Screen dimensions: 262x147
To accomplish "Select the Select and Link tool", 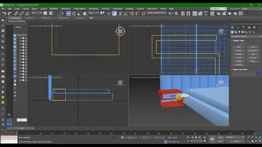I will pos(16,13).
